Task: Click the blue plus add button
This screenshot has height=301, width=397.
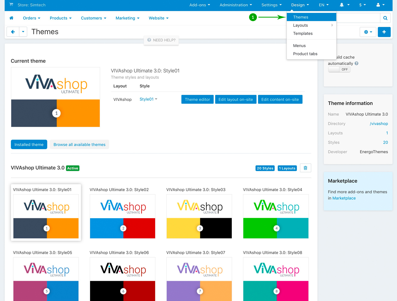Action: tap(384, 32)
